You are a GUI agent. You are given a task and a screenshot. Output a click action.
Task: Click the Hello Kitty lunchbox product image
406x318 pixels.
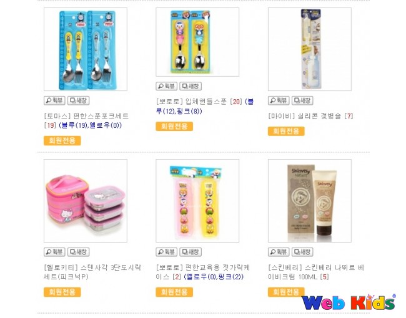click(86, 201)
